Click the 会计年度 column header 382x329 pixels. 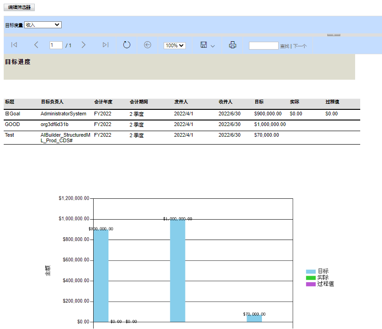pyautogui.click(x=103, y=102)
